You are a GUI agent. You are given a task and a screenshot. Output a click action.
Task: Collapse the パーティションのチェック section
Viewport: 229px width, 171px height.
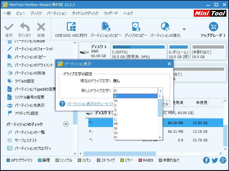tap(66, 124)
